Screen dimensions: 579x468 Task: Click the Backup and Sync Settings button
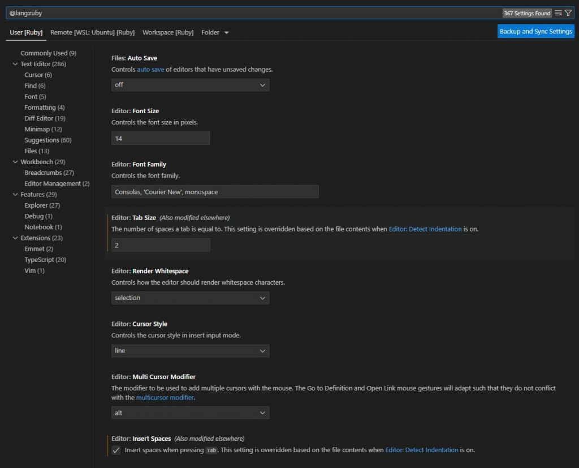[x=535, y=31]
